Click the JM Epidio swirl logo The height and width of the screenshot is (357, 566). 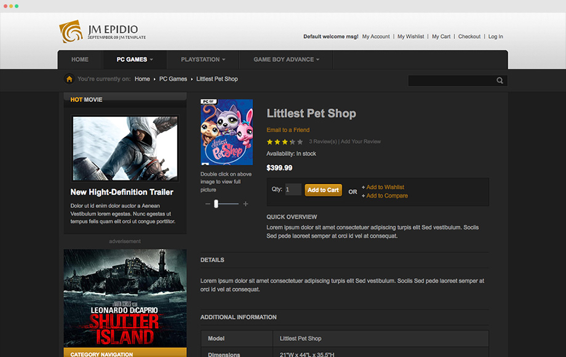(x=71, y=31)
